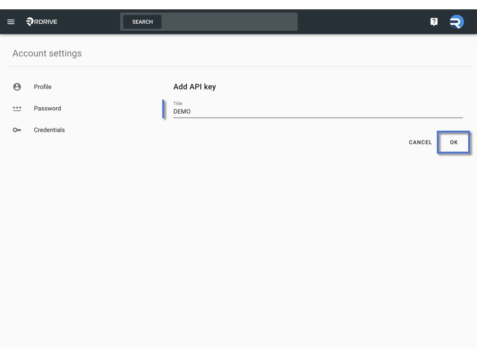The image size is (477, 358).
Task: Select the Profile person icon
Action: [17, 87]
